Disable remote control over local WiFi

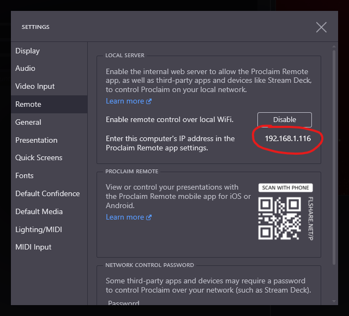pos(285,120)
